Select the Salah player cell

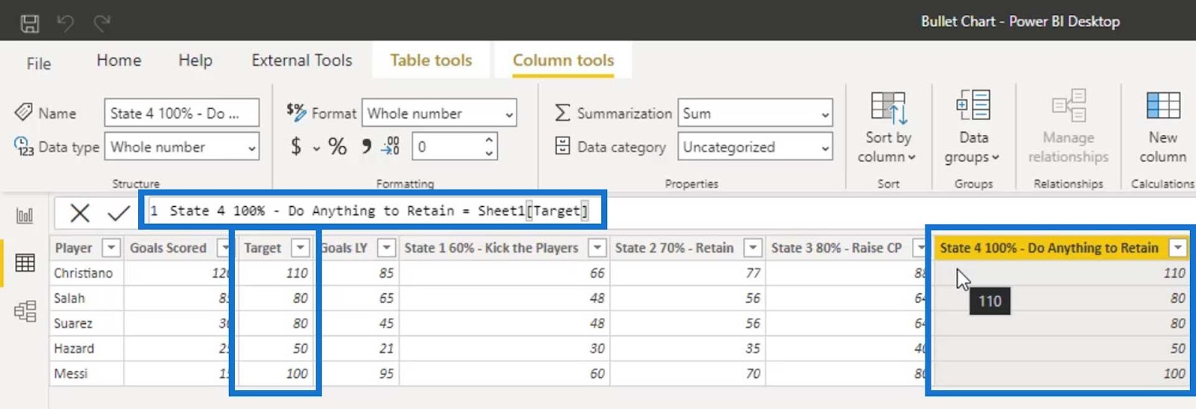tap(70, 299)
